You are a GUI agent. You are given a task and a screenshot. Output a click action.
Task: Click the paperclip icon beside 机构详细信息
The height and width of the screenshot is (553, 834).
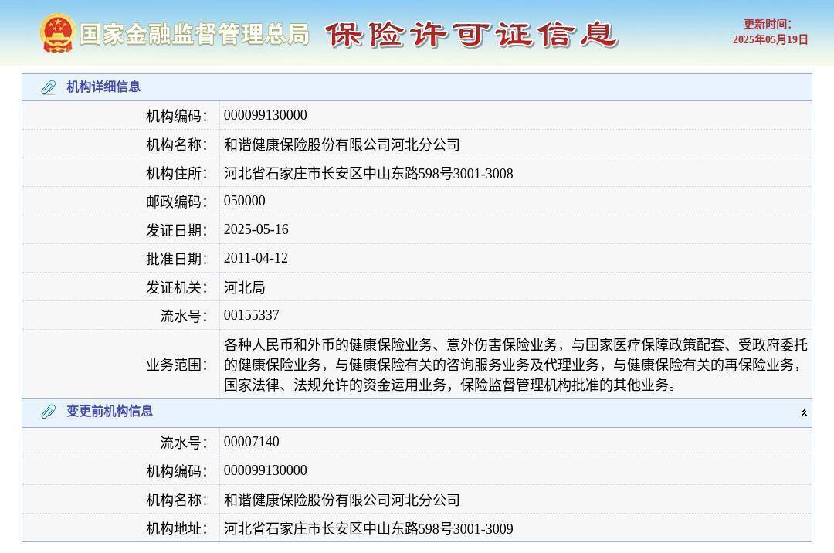tap(49, 87)
